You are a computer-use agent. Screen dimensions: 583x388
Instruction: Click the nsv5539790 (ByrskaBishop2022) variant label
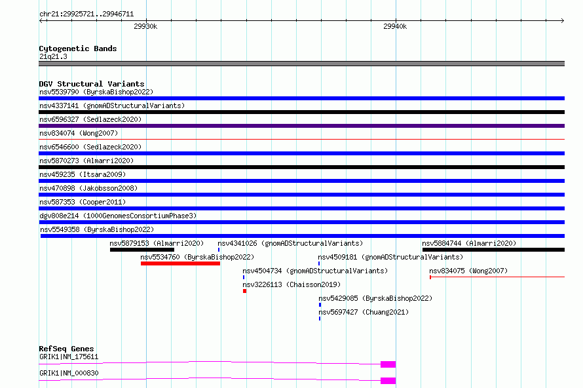(x=96, y=92)
